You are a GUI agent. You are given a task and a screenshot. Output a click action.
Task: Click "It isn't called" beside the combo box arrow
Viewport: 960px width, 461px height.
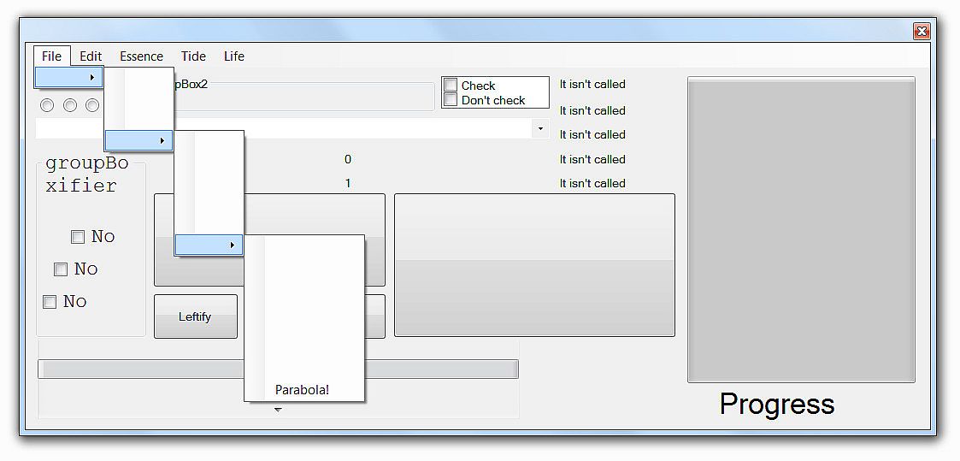[x=592, y=134]
